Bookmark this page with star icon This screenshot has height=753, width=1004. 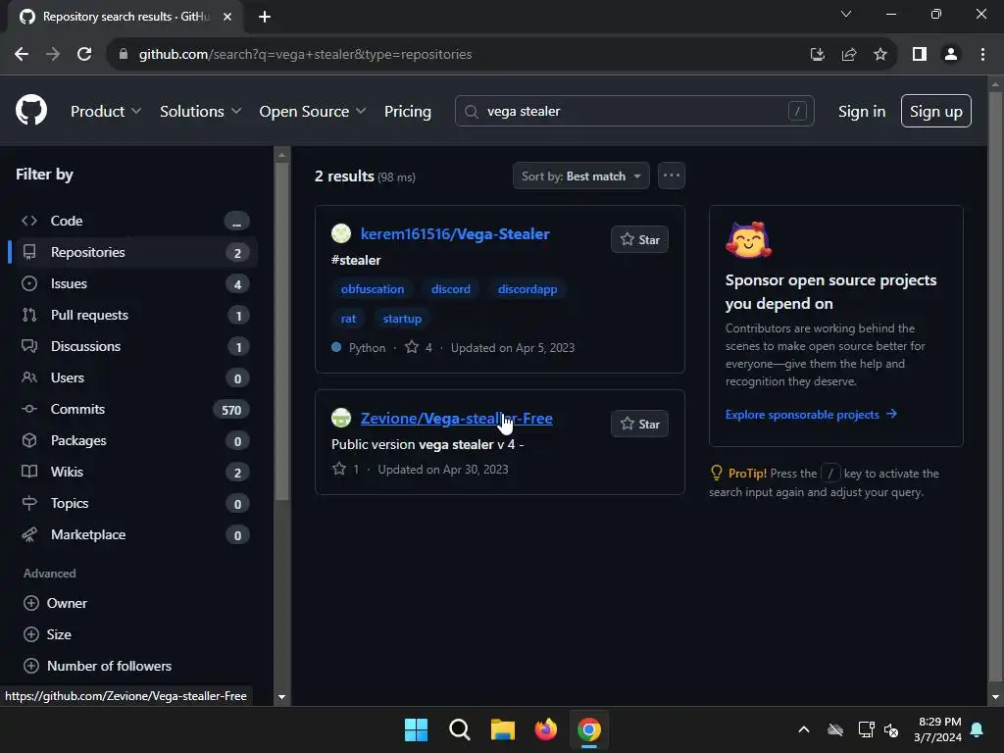pos(880,55)
